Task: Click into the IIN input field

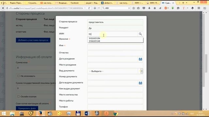Action: click(x=112, y=34)
